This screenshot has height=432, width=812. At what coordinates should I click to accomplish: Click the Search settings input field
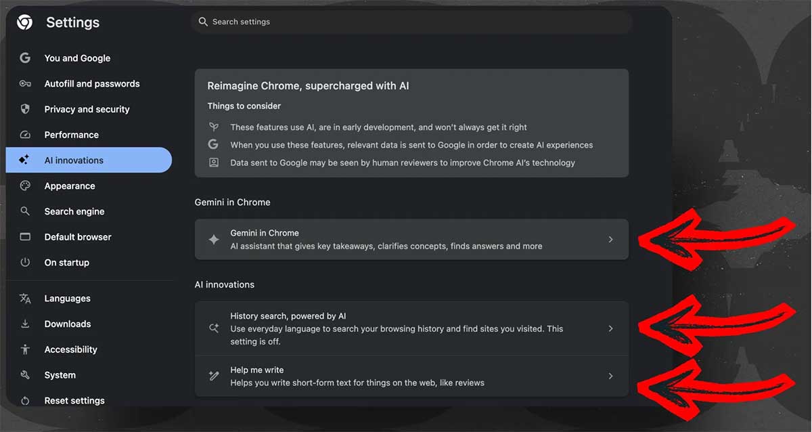coord(411,21)
